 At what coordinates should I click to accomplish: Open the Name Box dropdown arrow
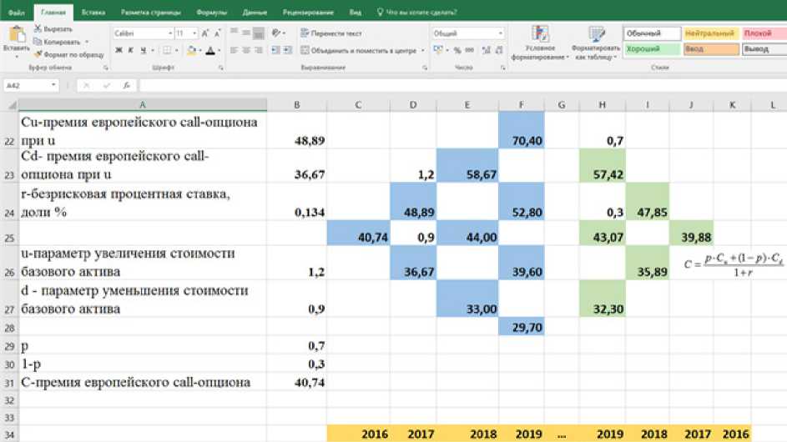tap(53, 85)
